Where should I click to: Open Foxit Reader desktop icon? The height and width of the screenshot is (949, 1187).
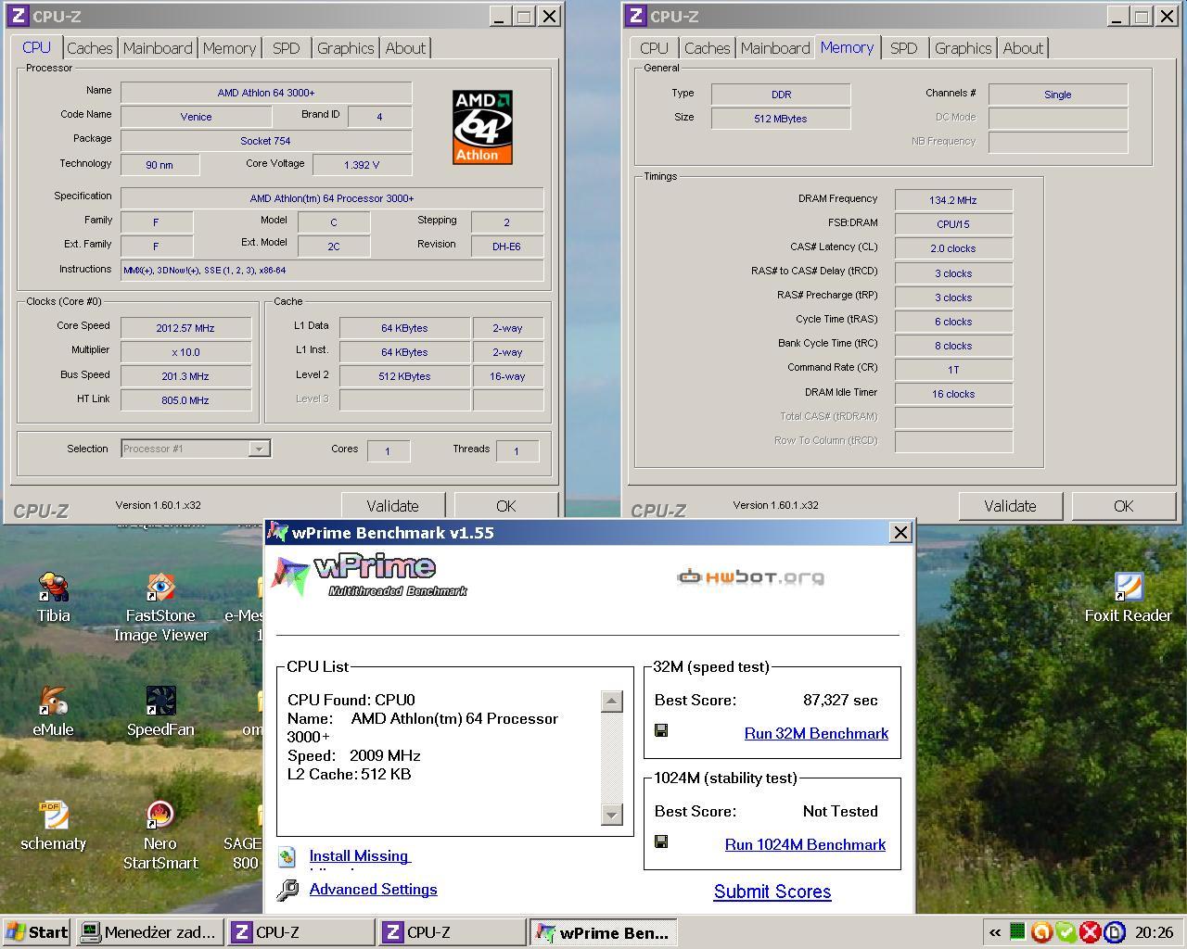[x=1128, y=587]
